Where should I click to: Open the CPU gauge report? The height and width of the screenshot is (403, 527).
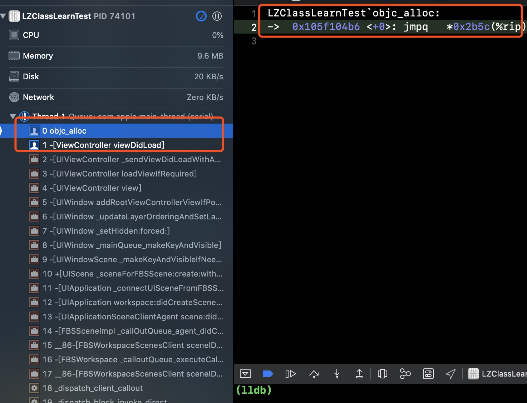tap(116, 35)
